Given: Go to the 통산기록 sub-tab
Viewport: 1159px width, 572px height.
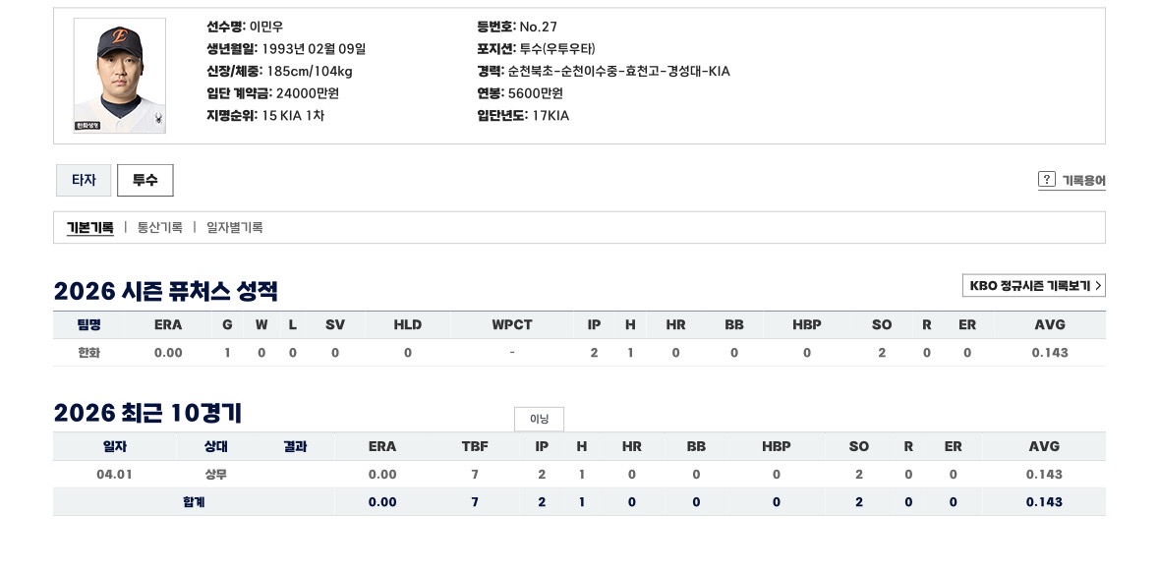Looking at the screenshot, I should (x=159, y=228).
